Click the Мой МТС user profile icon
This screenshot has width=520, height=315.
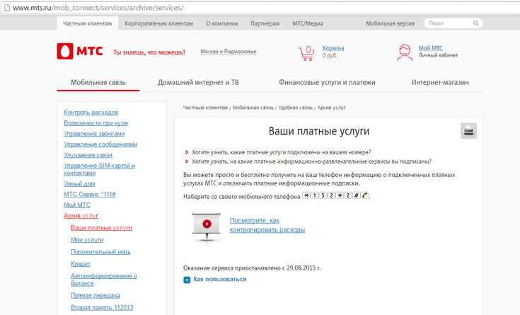pos(405,53)
